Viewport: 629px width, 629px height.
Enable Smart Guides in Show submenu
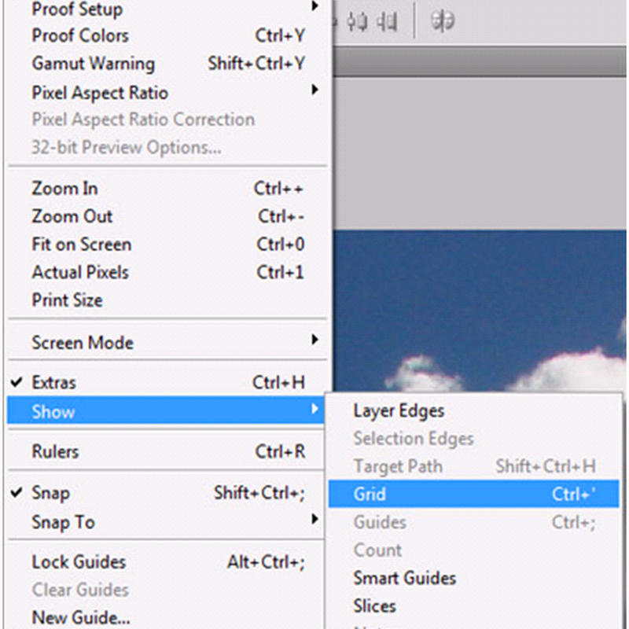click(474, 578)
